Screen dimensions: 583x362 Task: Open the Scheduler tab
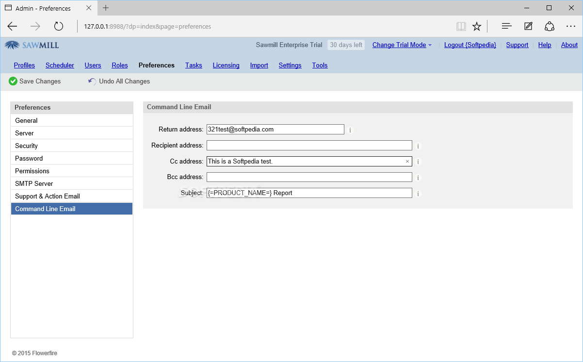point(60,65)
